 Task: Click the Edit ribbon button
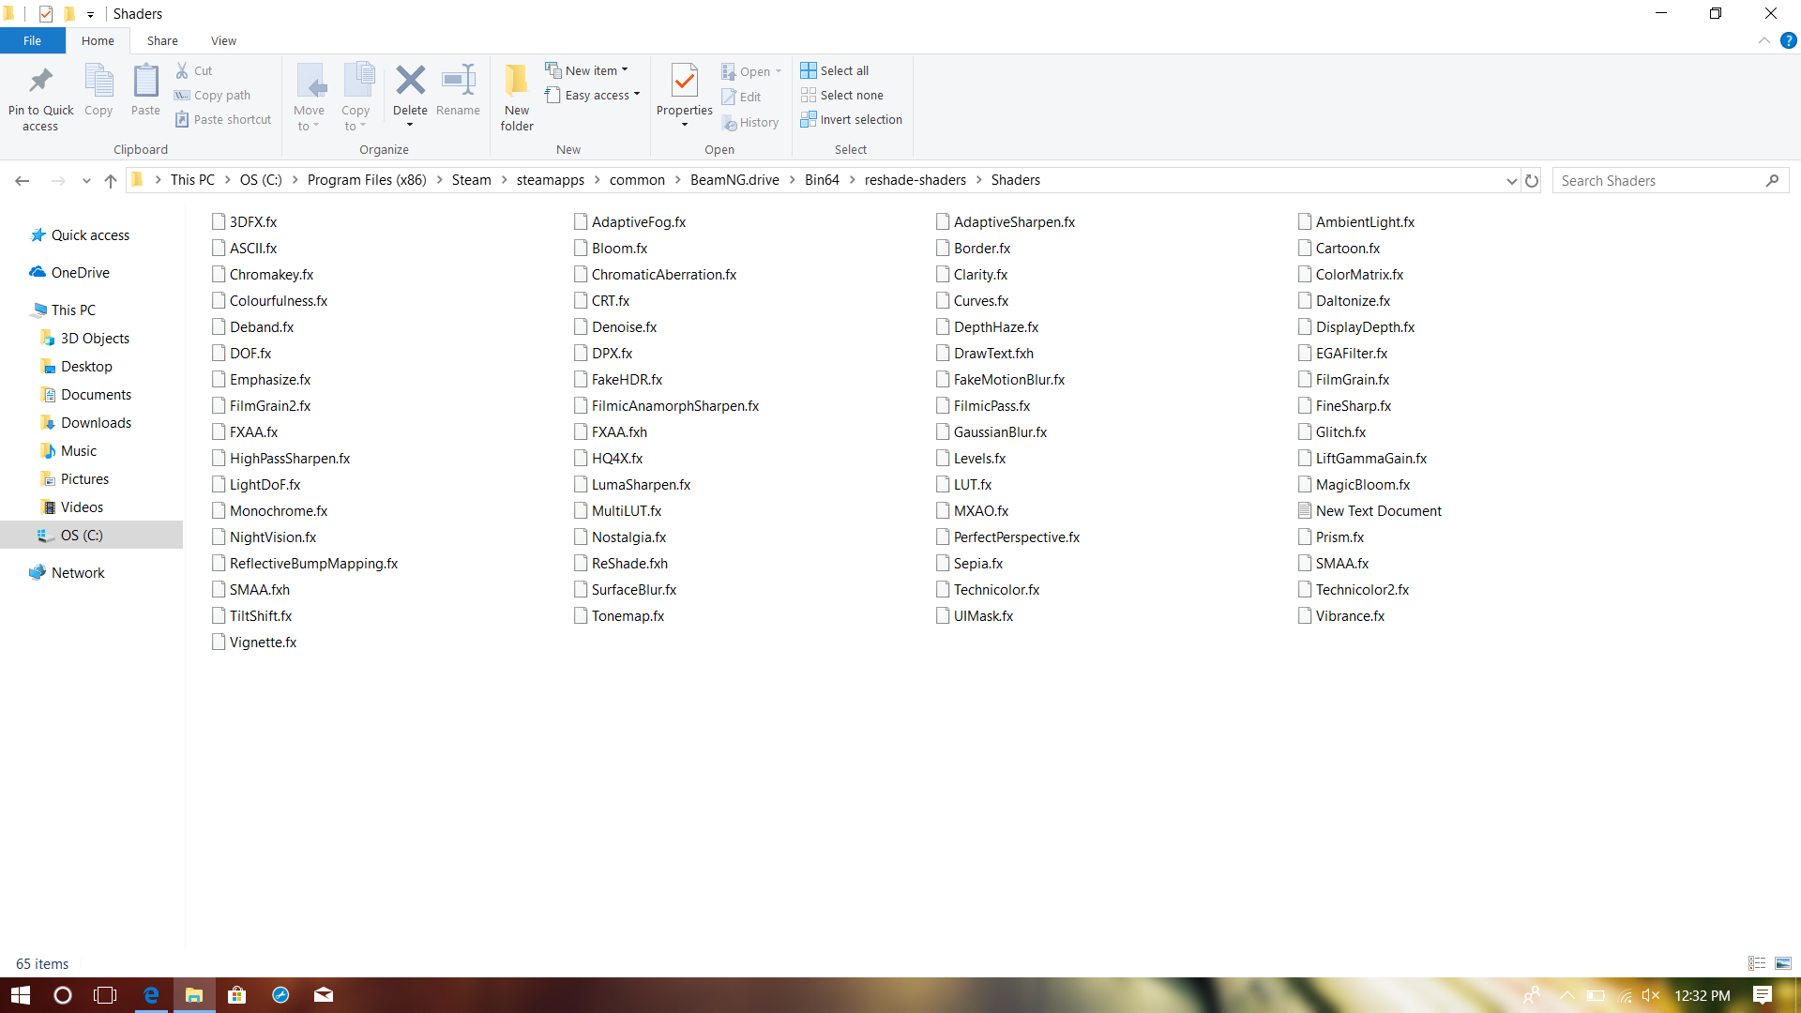tap(741, 97)
